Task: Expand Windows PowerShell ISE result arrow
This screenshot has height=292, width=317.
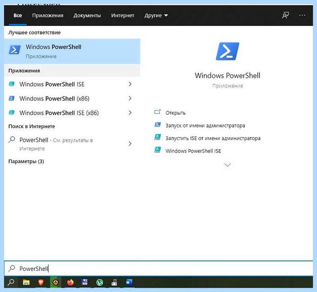Action: click(x=130, y=84)
